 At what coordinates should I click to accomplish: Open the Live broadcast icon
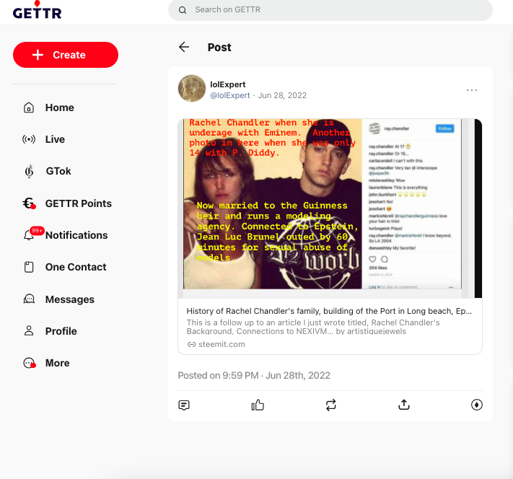click(29, 139)
